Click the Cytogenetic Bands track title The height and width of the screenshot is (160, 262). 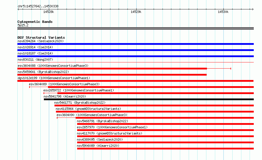pos(35,22)
